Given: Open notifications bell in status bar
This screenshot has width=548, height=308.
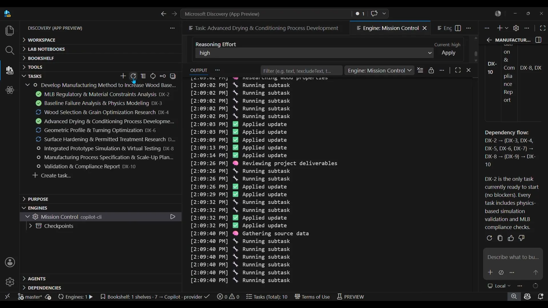Looking at the screenshot, I should click(x=541, y=297).
